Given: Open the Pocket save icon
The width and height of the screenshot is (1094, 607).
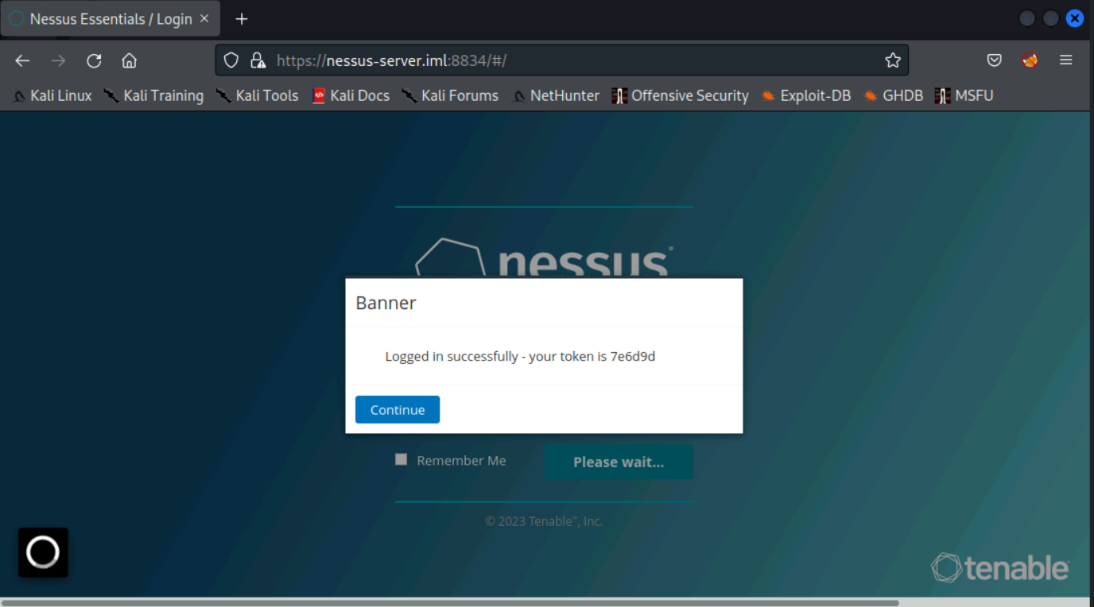Looking at the screenshot, I should [994, 60].
